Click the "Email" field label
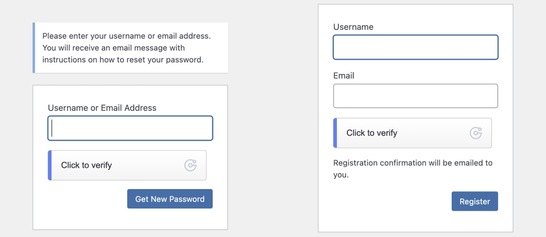Screen dimensions: 546x237 [344, 76]
